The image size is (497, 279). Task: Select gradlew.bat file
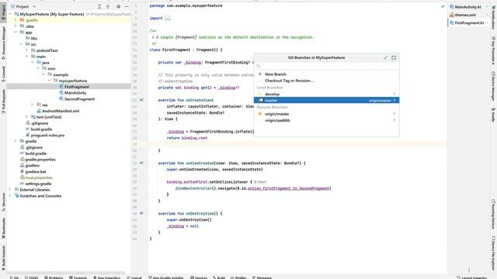point(36,171)
